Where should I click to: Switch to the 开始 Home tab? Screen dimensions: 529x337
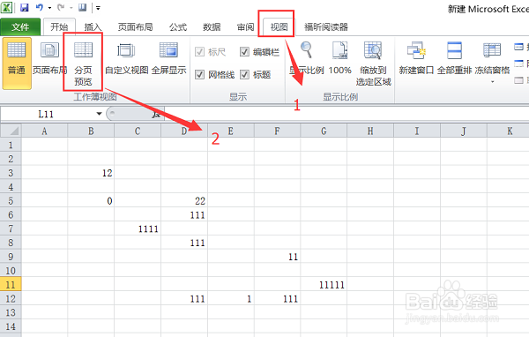[x=59, y=26]
